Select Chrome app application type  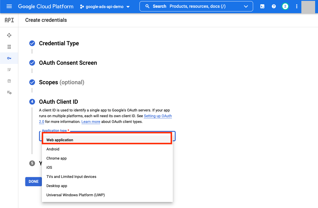click(107, 158)
